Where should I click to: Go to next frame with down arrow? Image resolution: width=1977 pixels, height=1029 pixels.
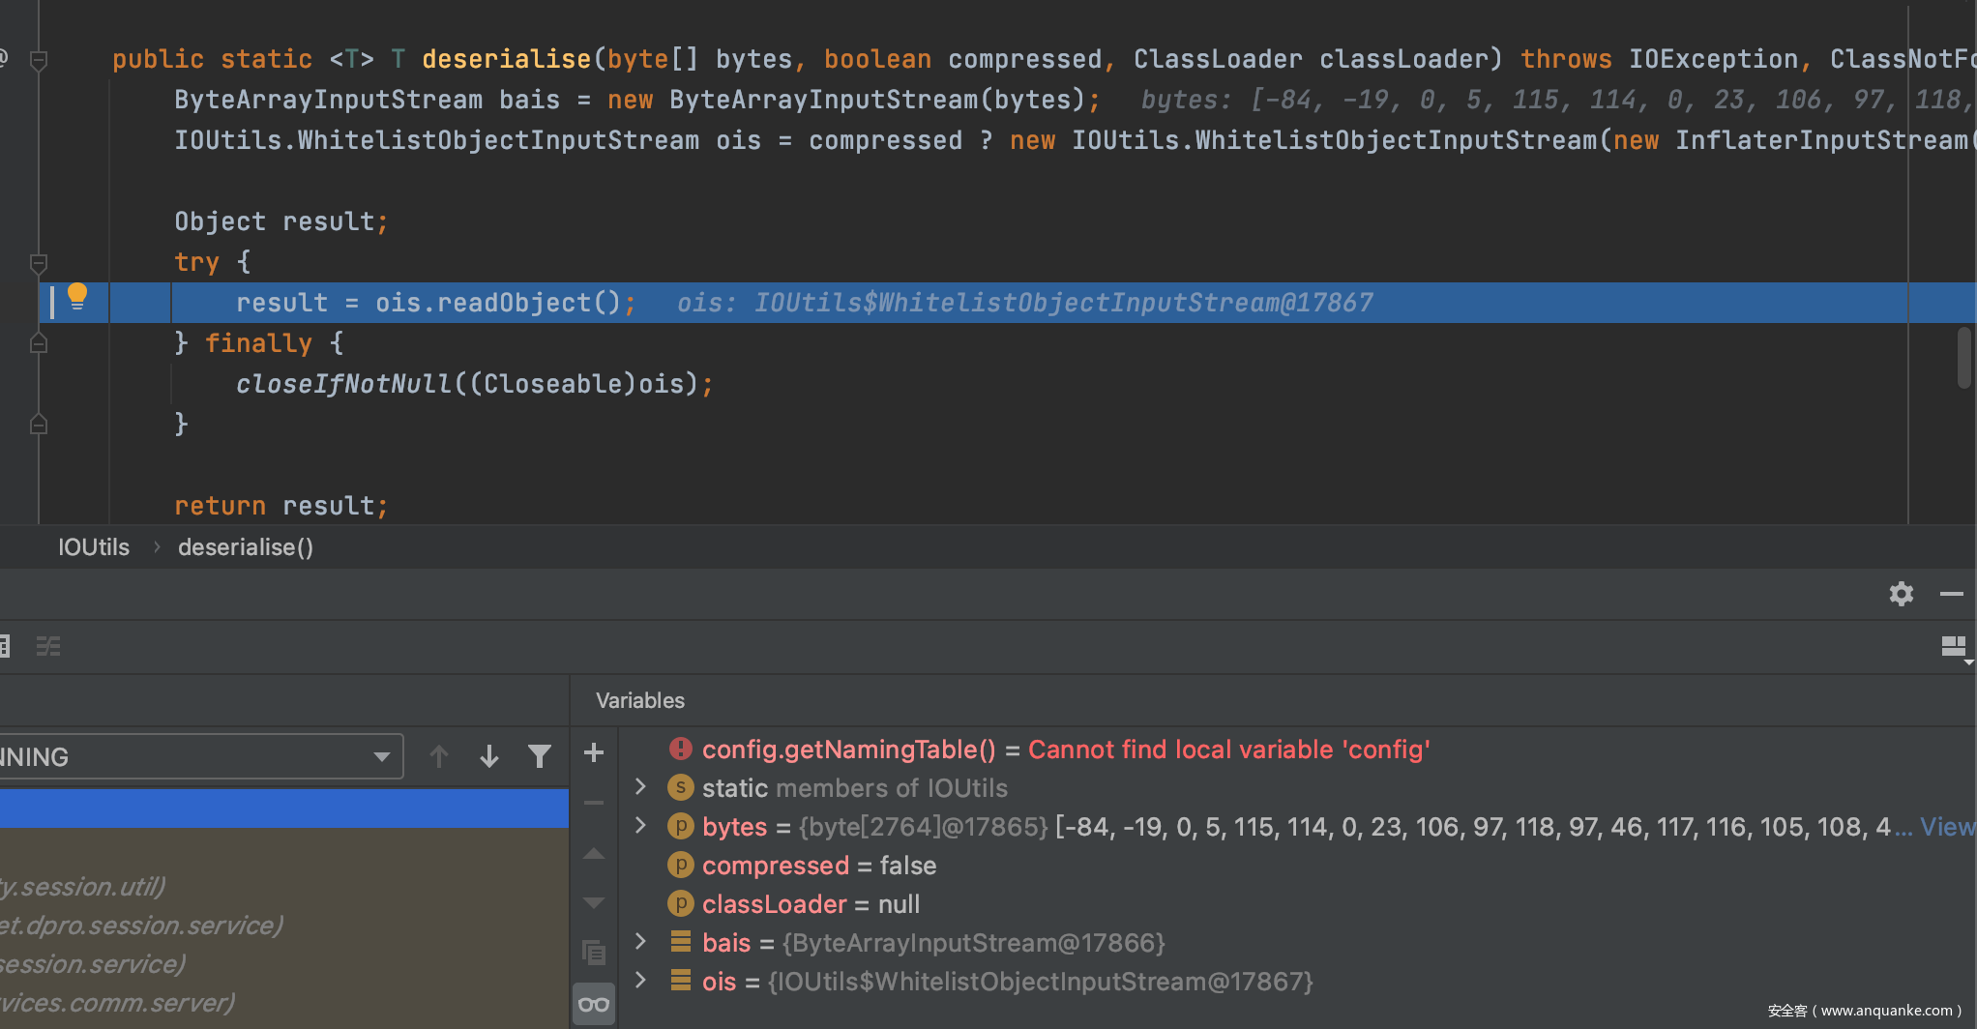click(489, 756)
